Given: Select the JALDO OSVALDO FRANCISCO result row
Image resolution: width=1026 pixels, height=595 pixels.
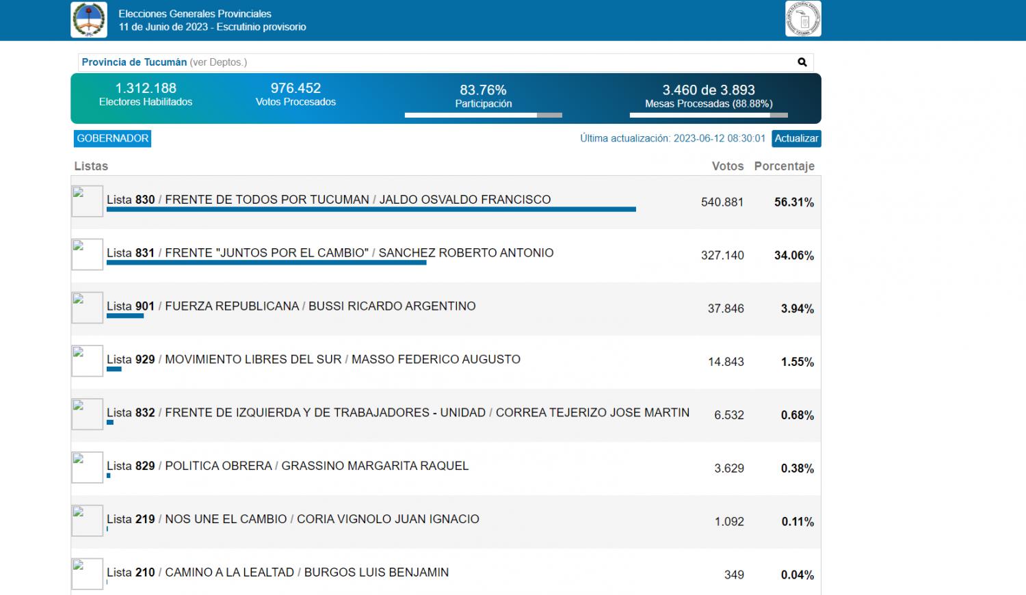Looking at the screenshot, I should (x=465, y=200).
